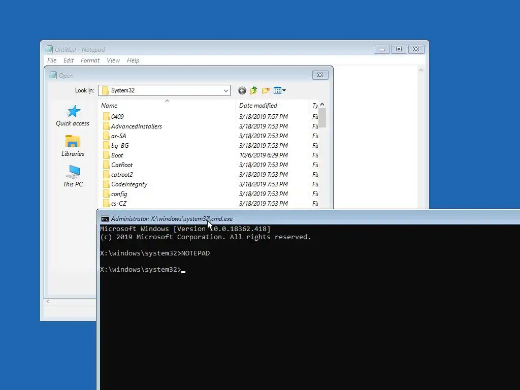
Task: Open the Help menu in Notepad
Action: pyautogui.click(x=133, y=60)
